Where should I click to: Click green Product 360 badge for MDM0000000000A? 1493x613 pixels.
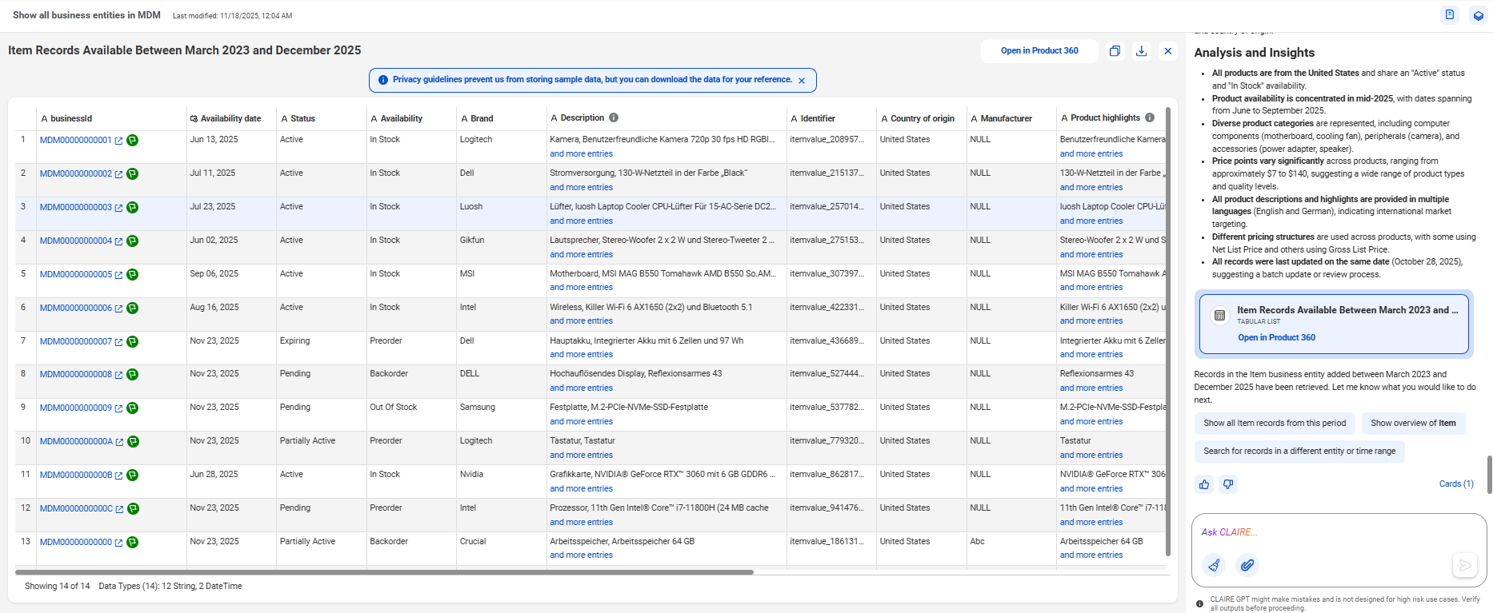134,442
